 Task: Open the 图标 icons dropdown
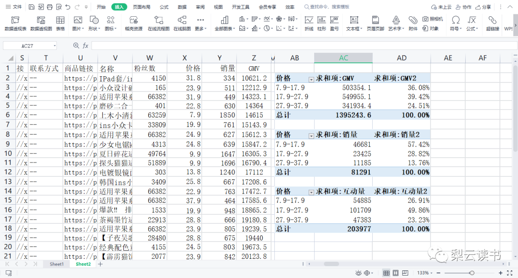111,23
